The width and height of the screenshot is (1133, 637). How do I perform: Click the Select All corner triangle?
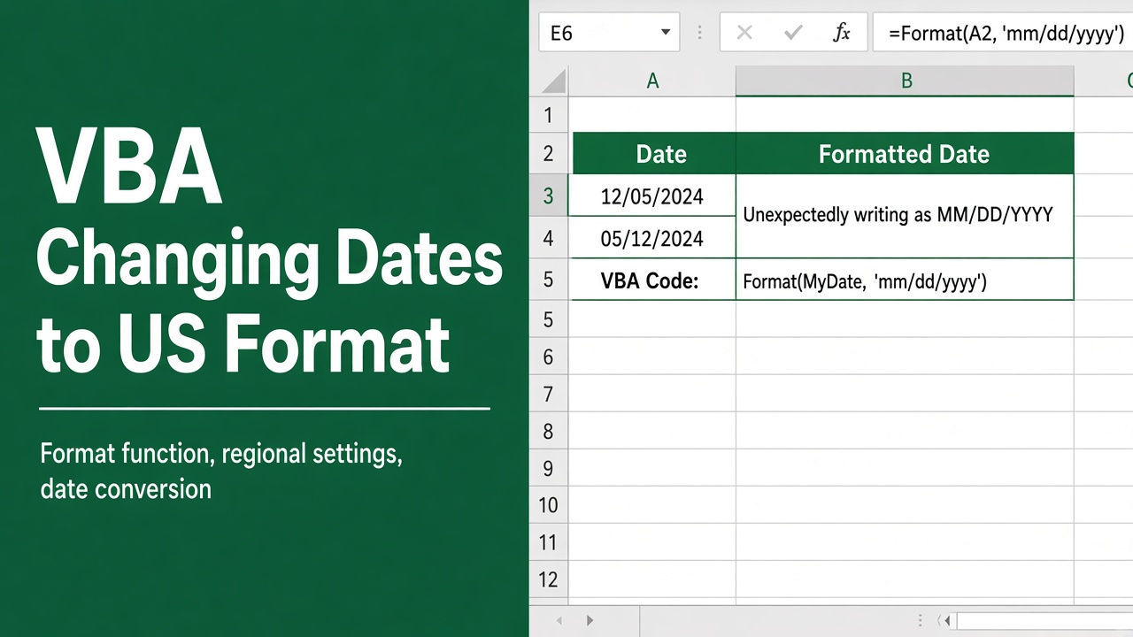(554, 82)
